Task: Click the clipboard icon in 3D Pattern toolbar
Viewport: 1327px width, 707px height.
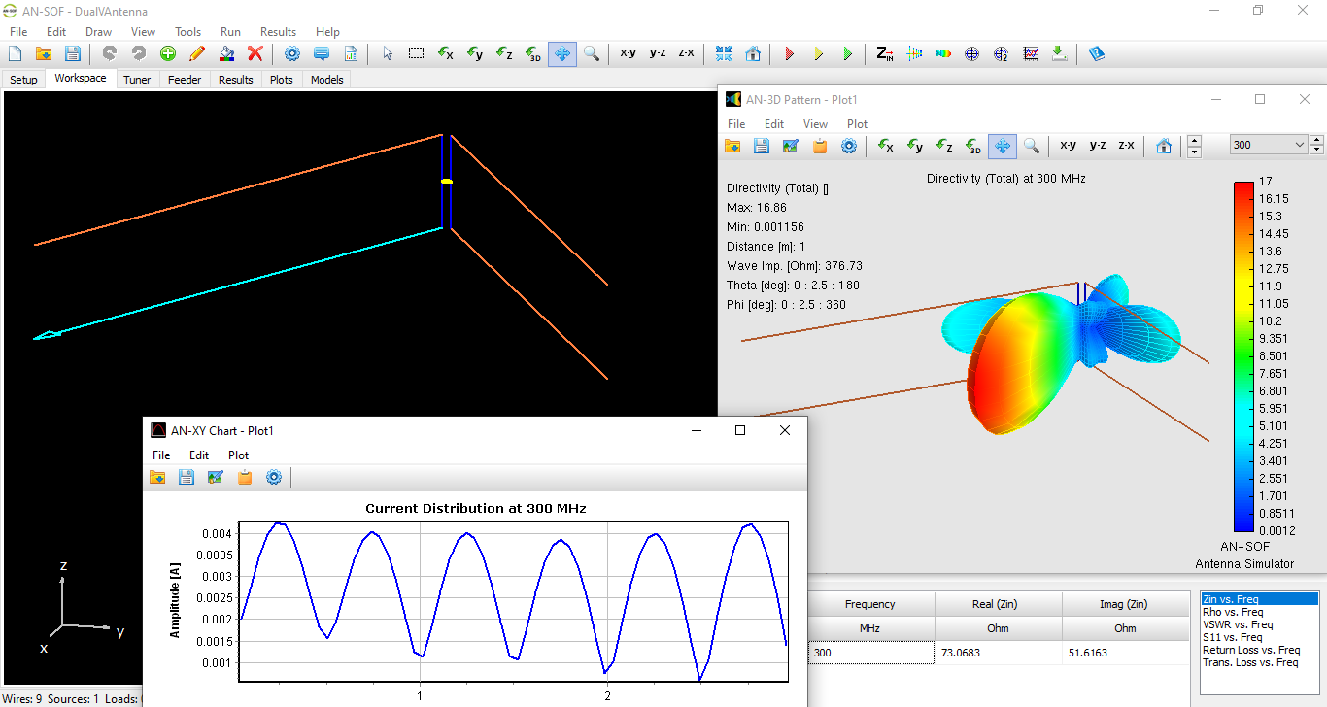Action: [820, 146]
